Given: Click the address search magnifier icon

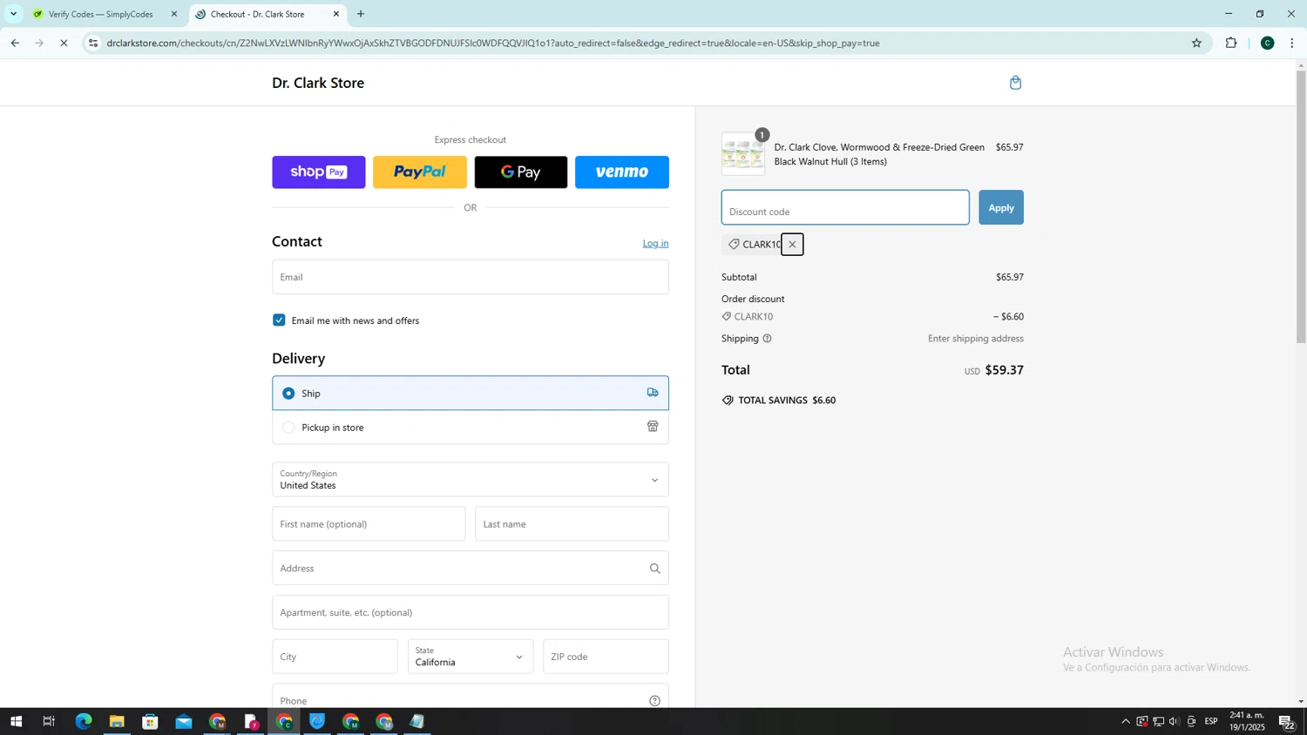Looking at the screenshot, I should click(x=654, y=569).
